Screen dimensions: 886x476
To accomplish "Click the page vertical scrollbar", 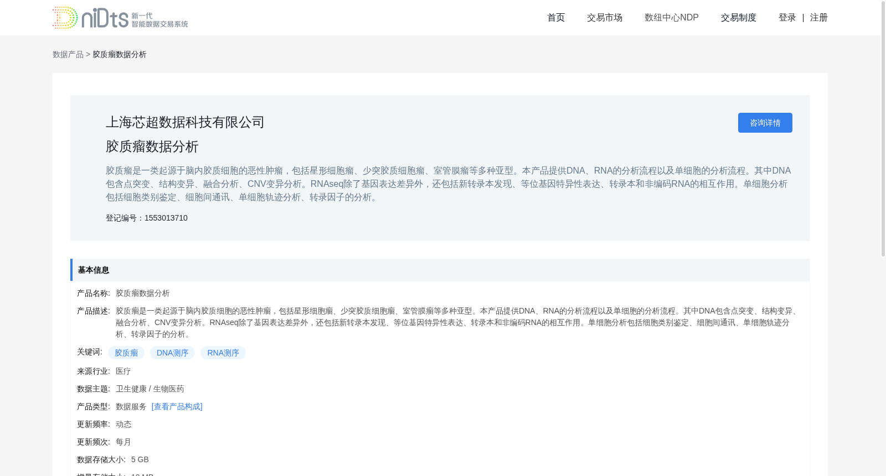I will tap(883, 128).
